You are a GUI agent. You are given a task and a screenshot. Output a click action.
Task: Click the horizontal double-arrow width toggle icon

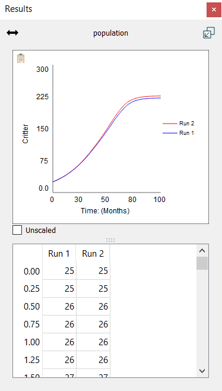point(12,33)
